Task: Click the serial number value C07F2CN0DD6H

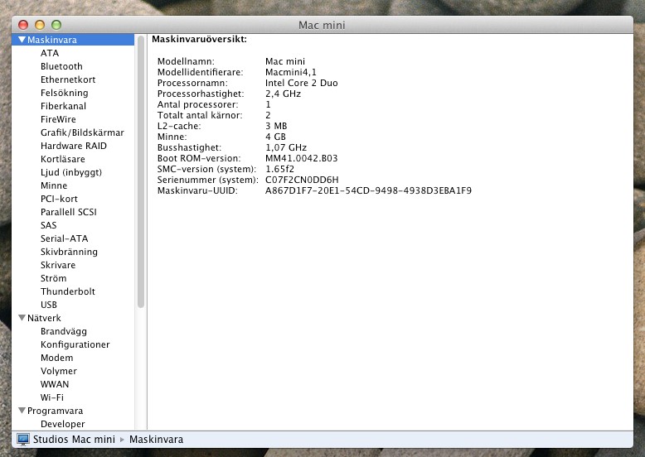Action: point(302,180)
